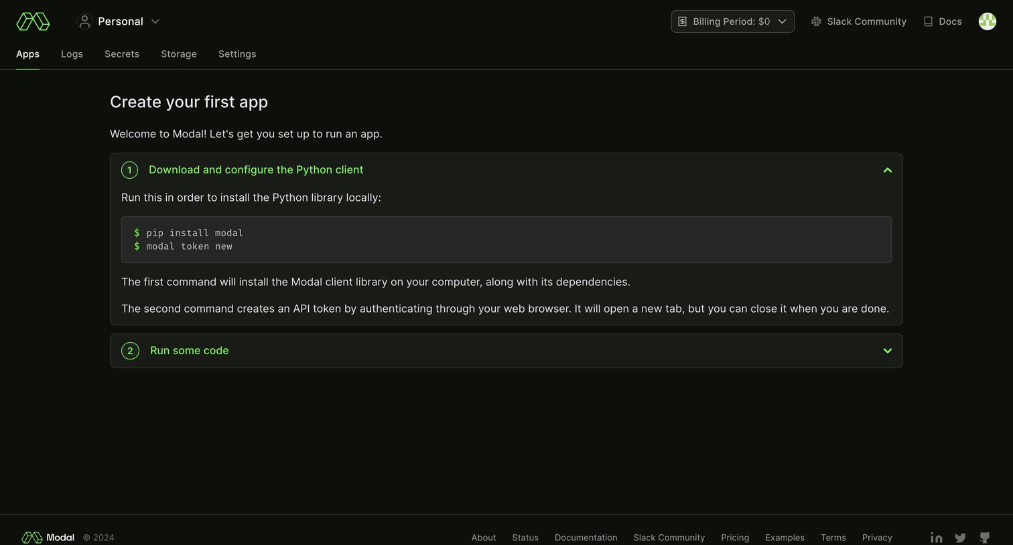The width and height of the screenshot is (1013, 545).
Task: Click the GitHub icon in footer
Action: [984, 538]
